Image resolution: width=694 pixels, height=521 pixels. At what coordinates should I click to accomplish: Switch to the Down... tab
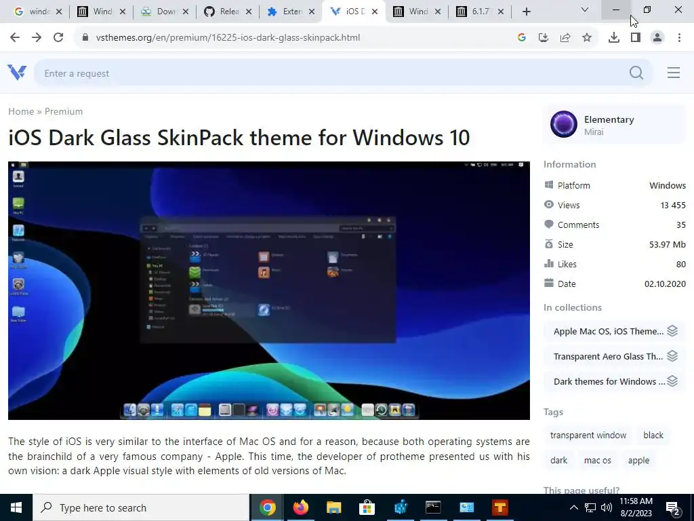(x=165, y=12)
